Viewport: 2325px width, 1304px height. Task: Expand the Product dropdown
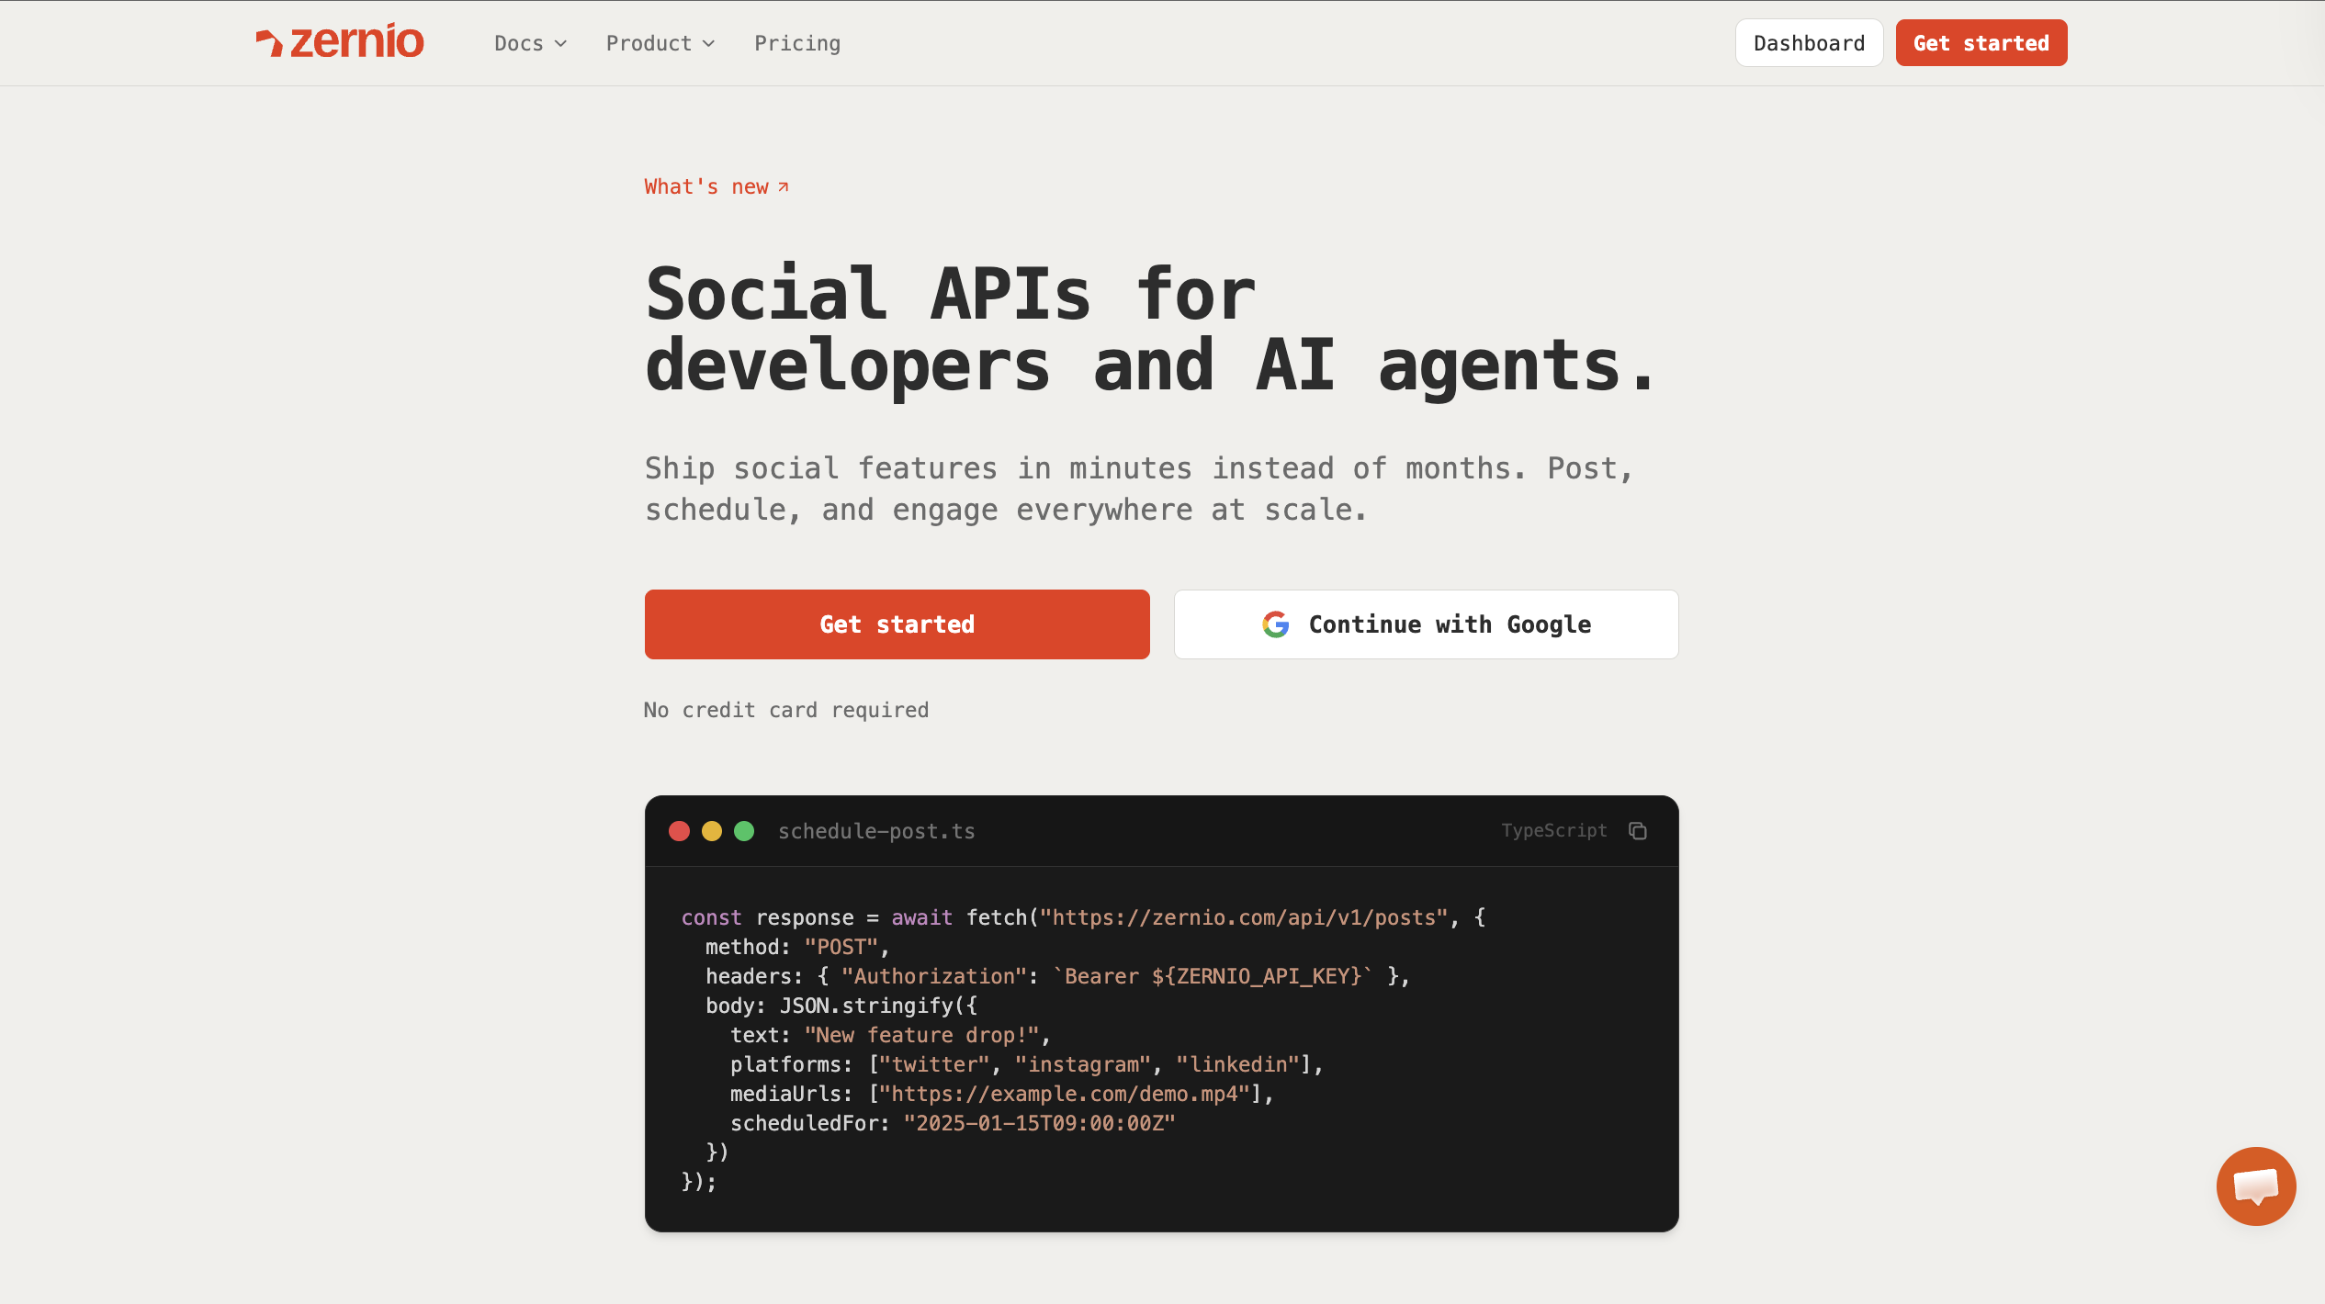tap(660, 43)
